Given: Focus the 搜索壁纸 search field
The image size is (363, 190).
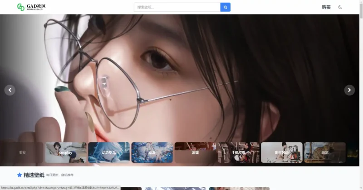Looking at the screenshot, I should coord(177,7).
